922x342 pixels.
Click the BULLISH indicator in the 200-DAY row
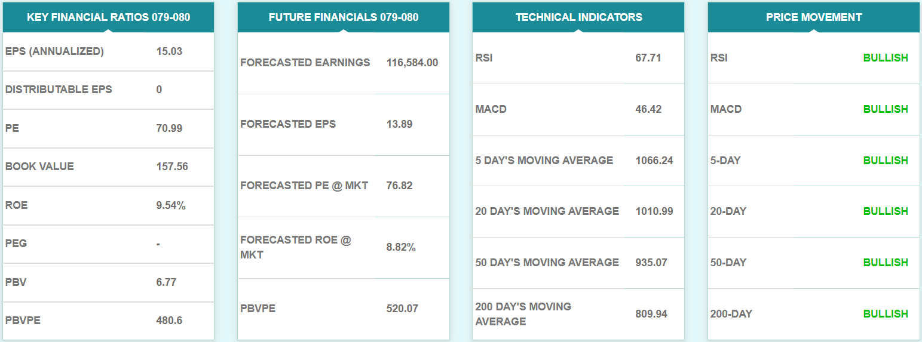(x=886, y=314)
